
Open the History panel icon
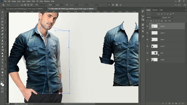tap(143, 11)
